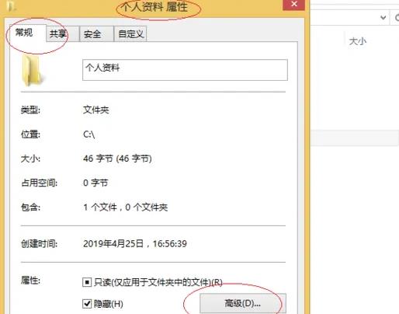This screenshot has width=399, height=314.
Task: Open the 高级(D)... advanced settings button
Action: coord(243,303)
